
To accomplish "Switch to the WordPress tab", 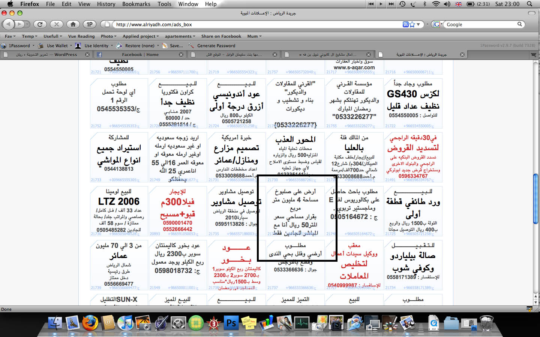I will tap(46, 55).
